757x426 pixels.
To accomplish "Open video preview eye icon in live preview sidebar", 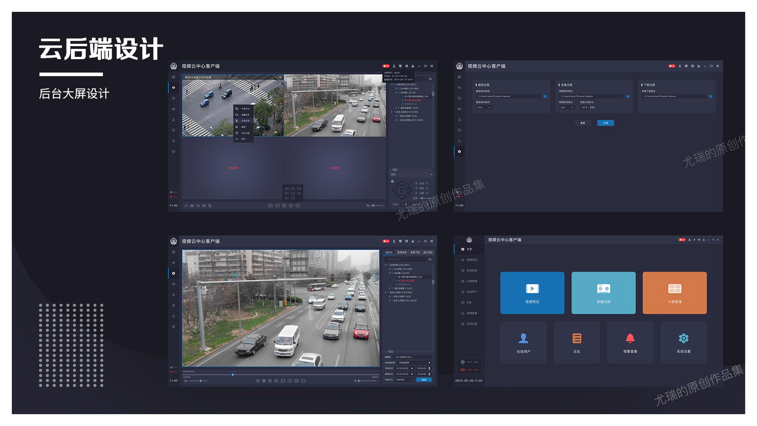I will (173, 88).
